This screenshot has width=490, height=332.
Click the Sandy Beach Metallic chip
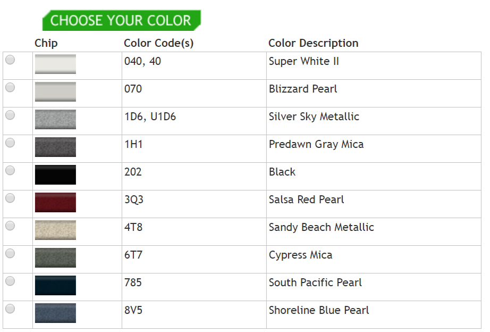pos(55,230)
